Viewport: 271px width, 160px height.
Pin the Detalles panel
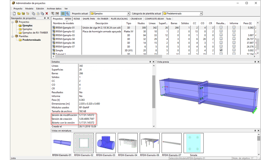[150, 62]
